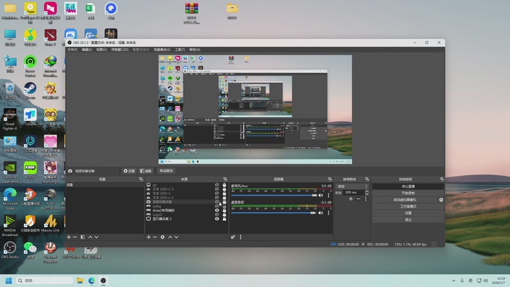Show the pubg source via eye icon
510x287 pixels.
pos(217,206)
